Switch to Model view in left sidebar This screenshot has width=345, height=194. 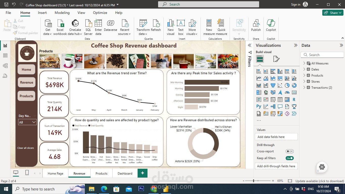(x=5, y=66)
